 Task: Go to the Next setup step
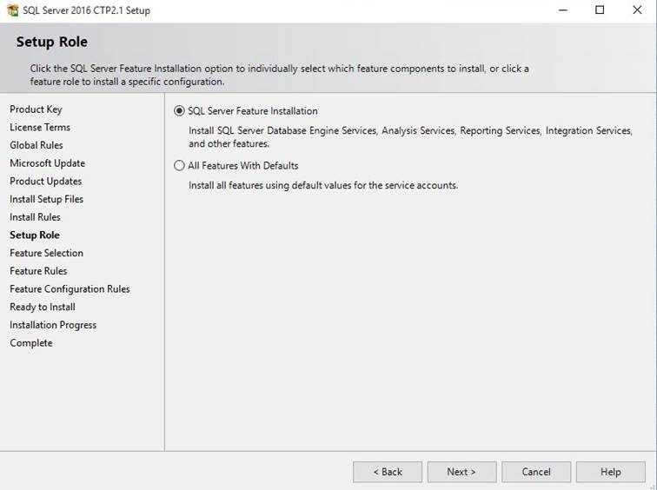461,472
